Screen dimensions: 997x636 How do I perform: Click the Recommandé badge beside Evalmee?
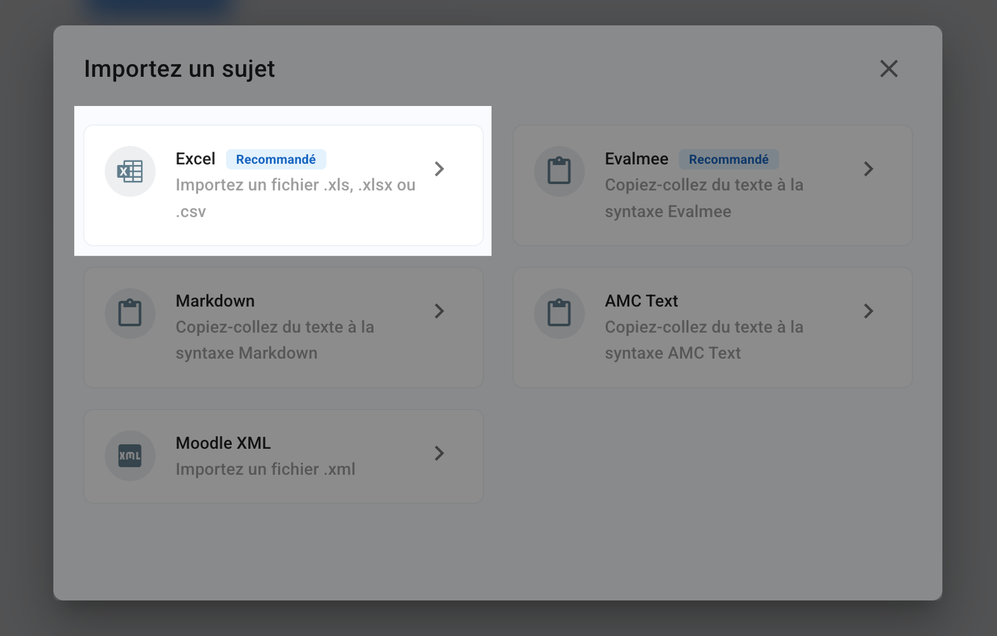coord(729,159)
